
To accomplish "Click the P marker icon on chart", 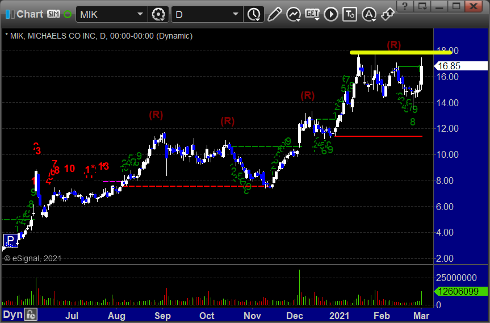I will pos(11,240).
